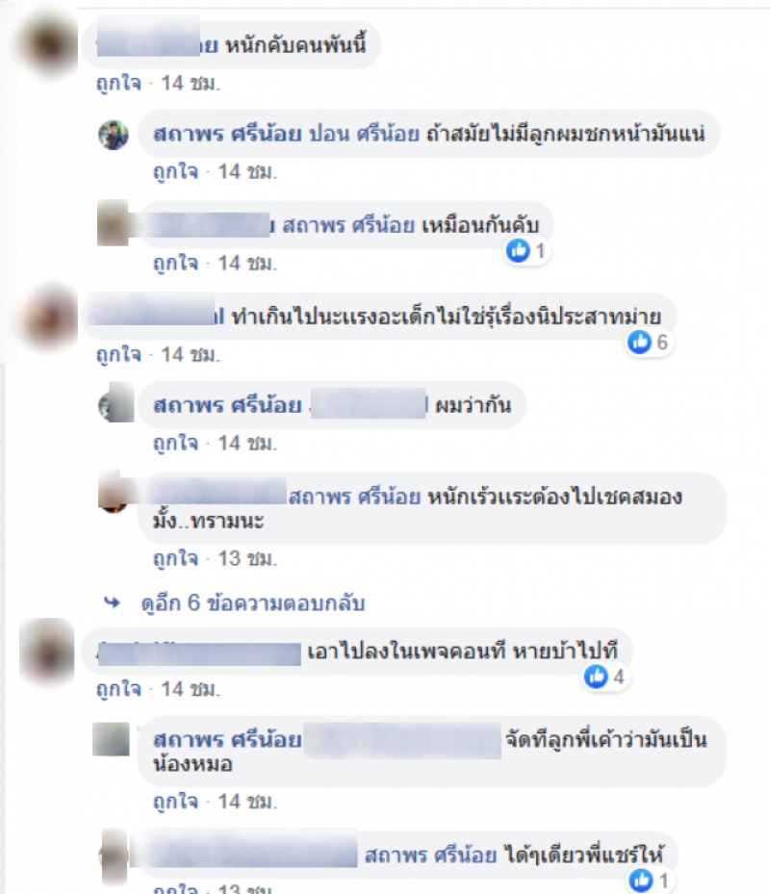
Task: Click สถาพร ศรีน้อย name in จัดทีลูกพี่ reply
Action: click(x=227, y=740)
